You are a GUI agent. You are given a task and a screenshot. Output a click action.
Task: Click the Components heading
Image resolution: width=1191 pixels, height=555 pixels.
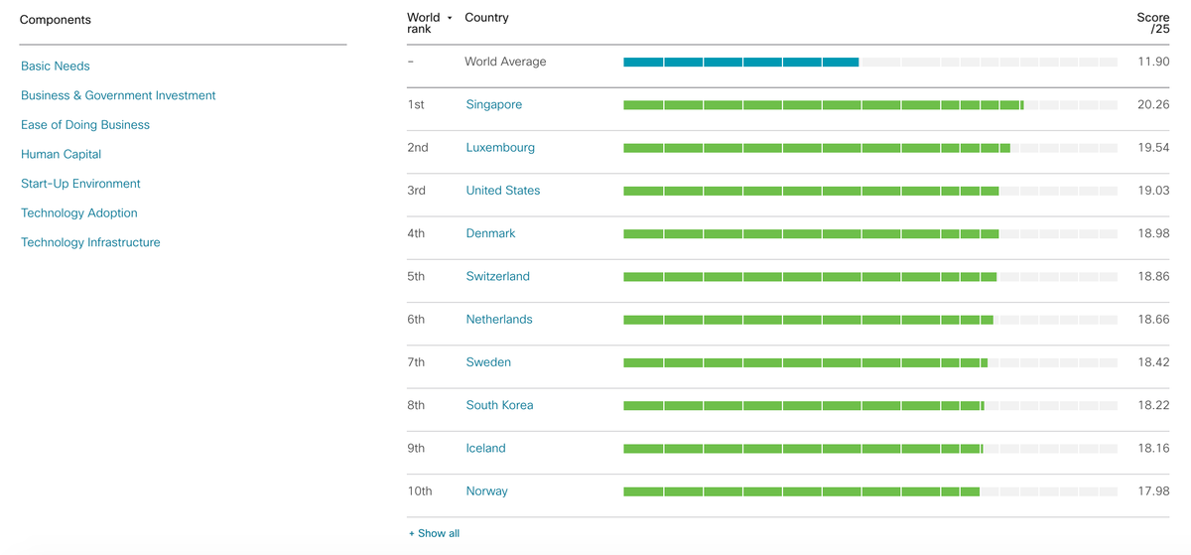[56, 20]
